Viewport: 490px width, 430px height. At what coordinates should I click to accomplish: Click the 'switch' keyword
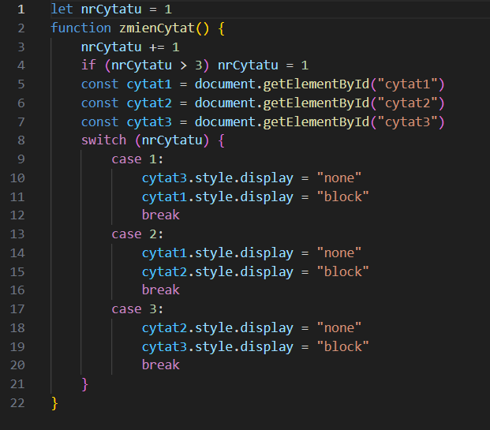[103, 140]
